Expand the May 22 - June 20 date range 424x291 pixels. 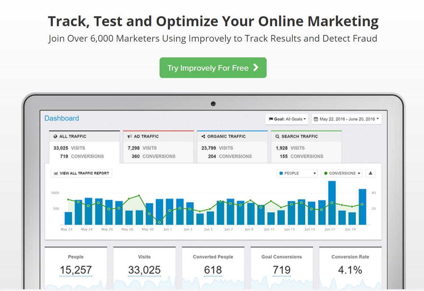tap(346, 119)
